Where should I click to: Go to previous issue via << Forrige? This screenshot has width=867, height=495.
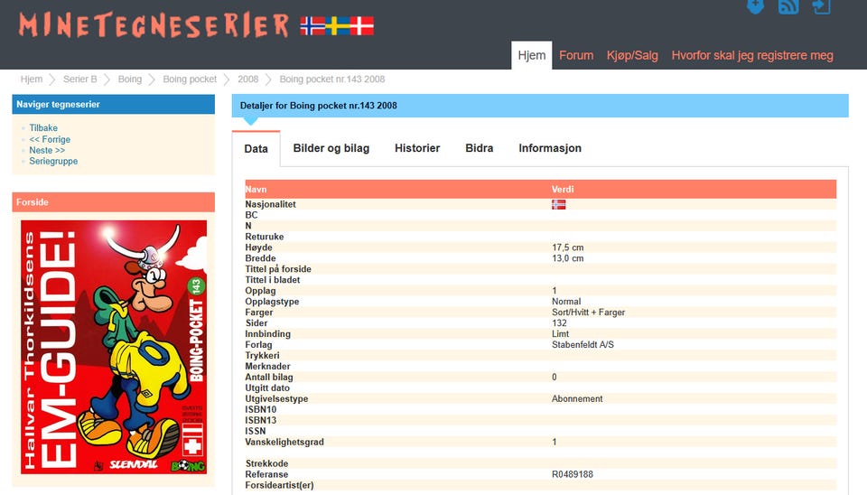pos(50,139)
